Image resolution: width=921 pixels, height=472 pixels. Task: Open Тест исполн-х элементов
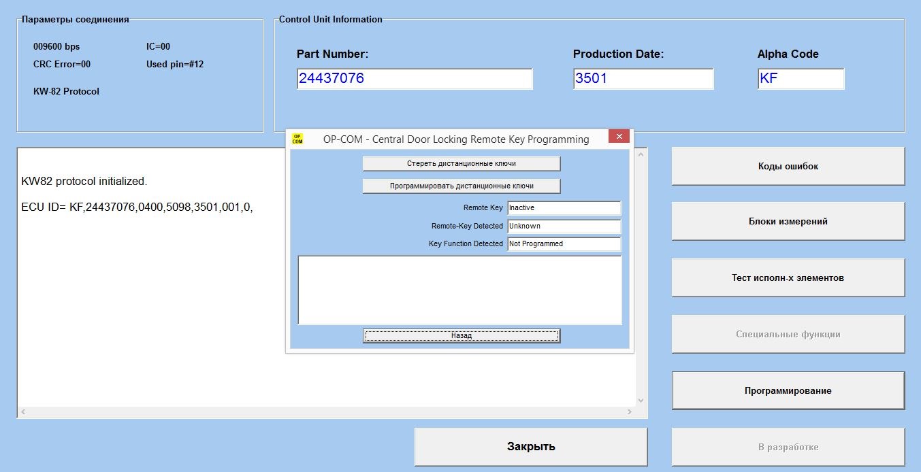pyautogui.click(x=788, y=277)
